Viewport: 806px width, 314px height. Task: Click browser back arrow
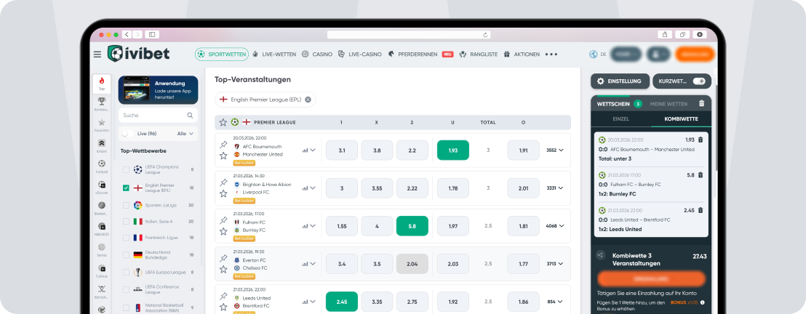[x=127, y=34]
